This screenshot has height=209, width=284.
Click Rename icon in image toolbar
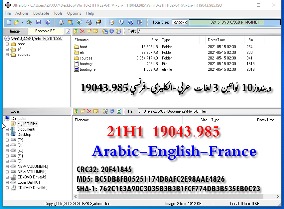96,31
